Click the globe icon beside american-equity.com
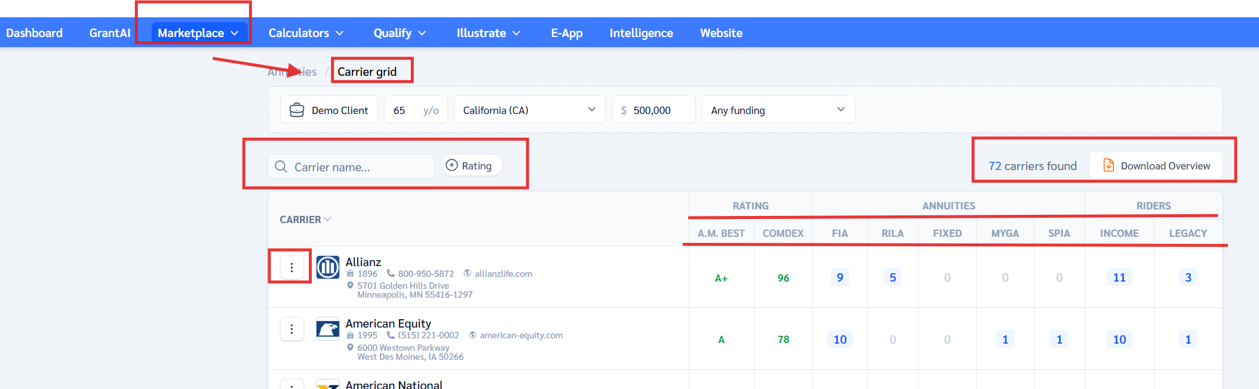The width and height of the screenshot is (1259, 389). click(472, 335)
